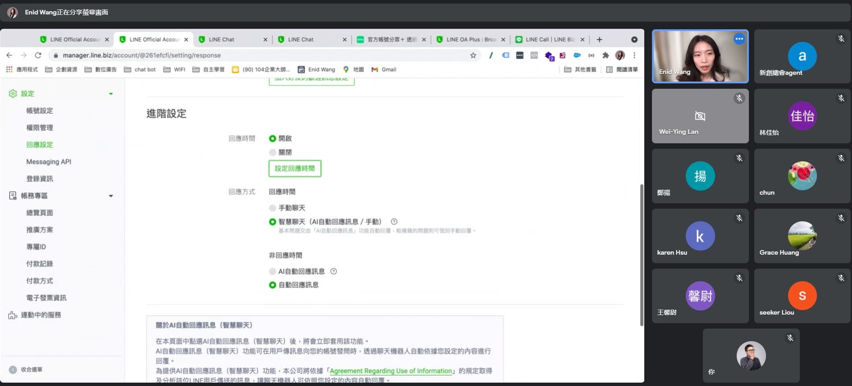Click the 設定回應時間 button
The width and height of the screenshot is (852, 386).
coord(294,169)
